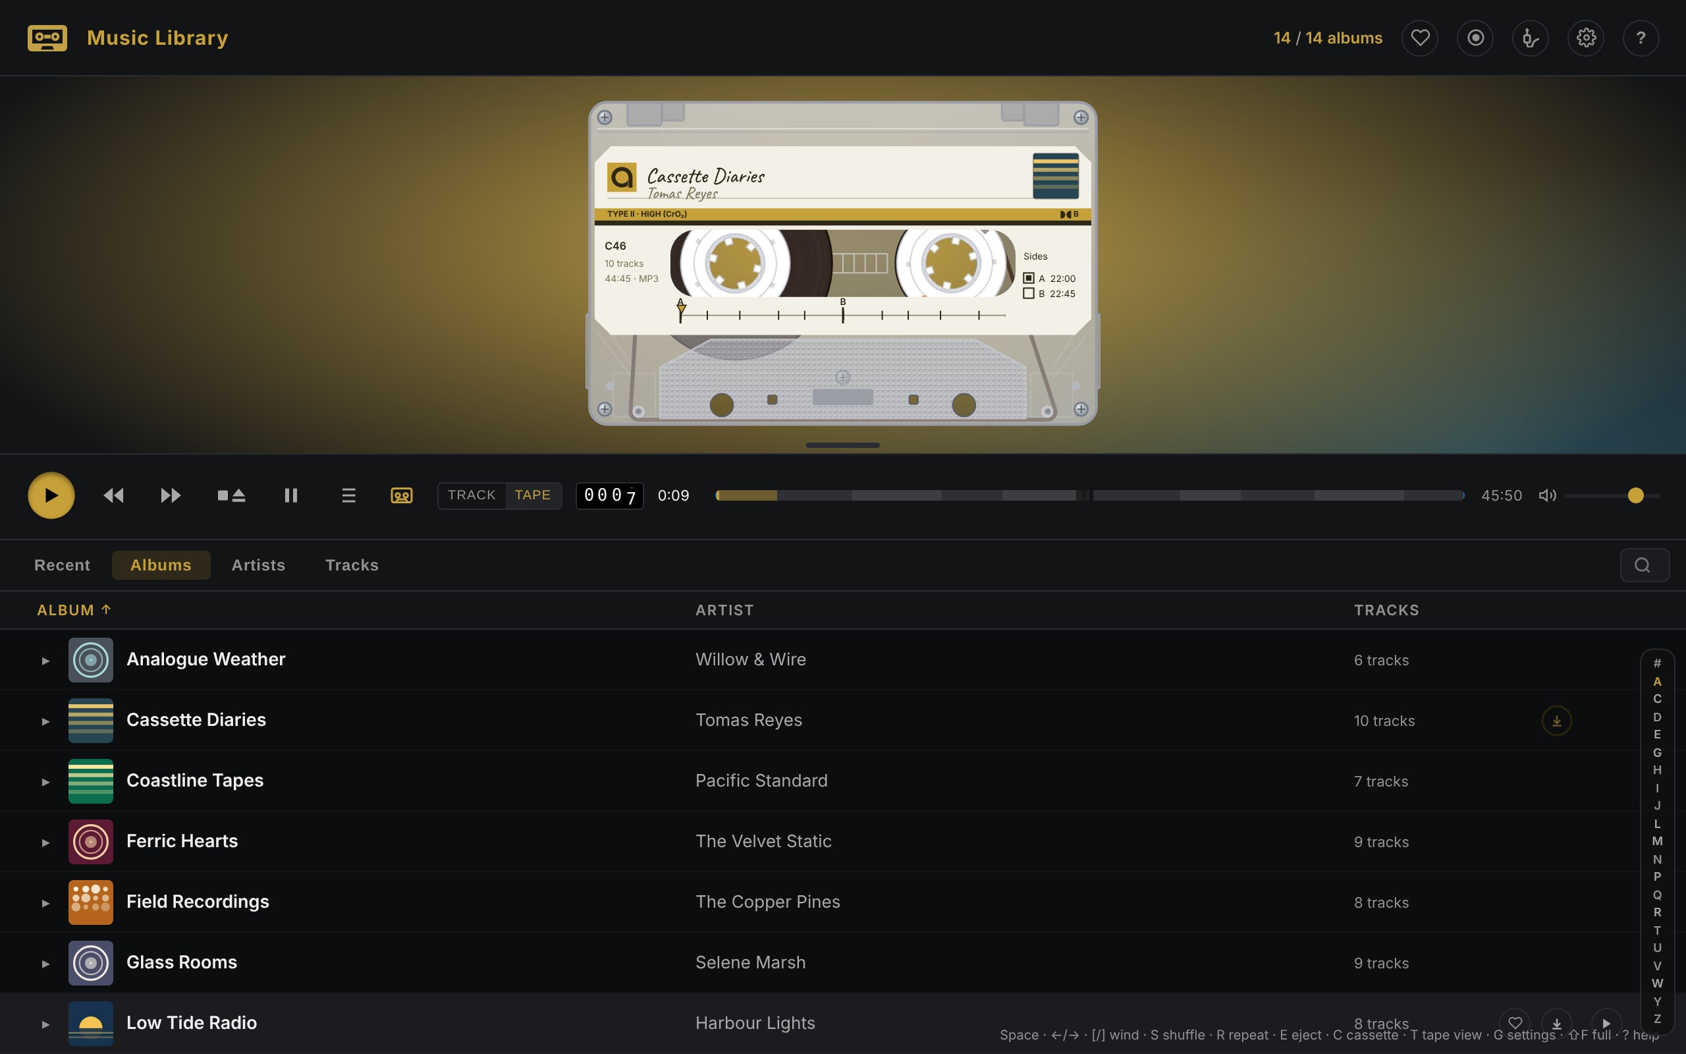Expand the Glass Rooms album row
This screenshot has width=1686, height=1054.
click(x=45, y=963)
